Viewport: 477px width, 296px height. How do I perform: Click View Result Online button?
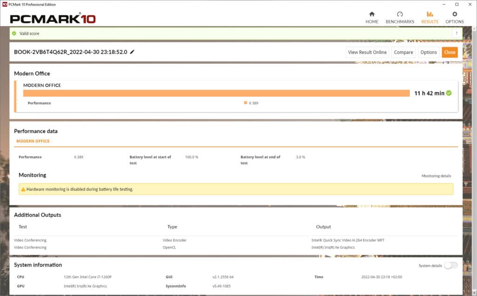(367, 52)
